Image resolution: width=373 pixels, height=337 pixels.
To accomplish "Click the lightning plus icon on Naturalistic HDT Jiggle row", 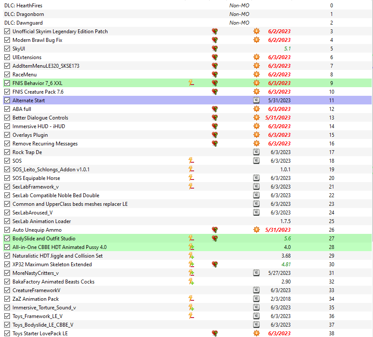I will pos(191,255).
